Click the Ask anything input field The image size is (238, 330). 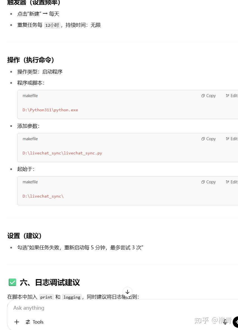click(x=84, y=308)
